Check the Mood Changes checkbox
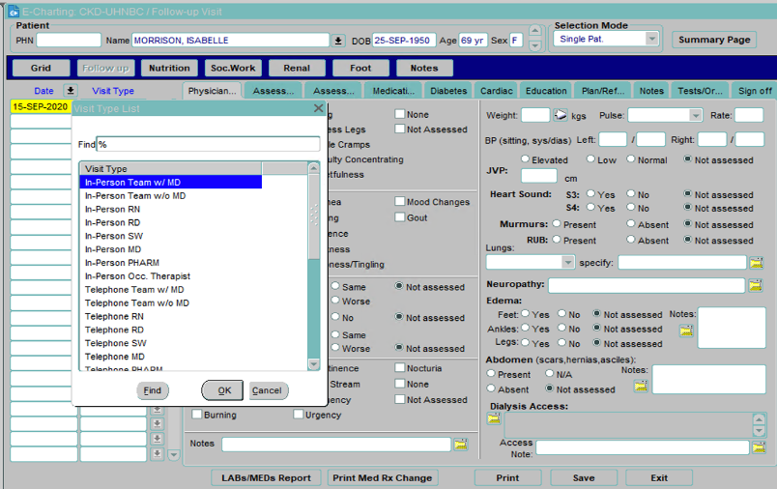The width and height of the screenshot is (777, 489). click(x=400, y=202)
